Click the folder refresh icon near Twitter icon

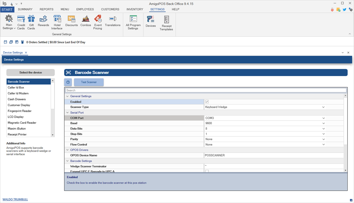[x=338, y=10]
